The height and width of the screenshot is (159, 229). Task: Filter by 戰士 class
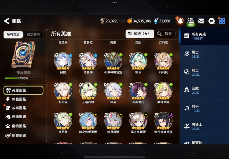pyautogui.click(x=204, y=54)
